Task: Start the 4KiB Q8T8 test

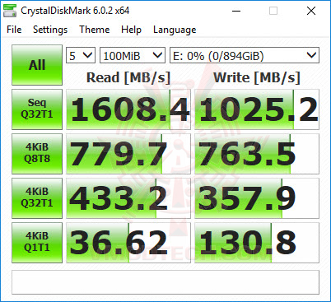Action: tap(37, 154)
